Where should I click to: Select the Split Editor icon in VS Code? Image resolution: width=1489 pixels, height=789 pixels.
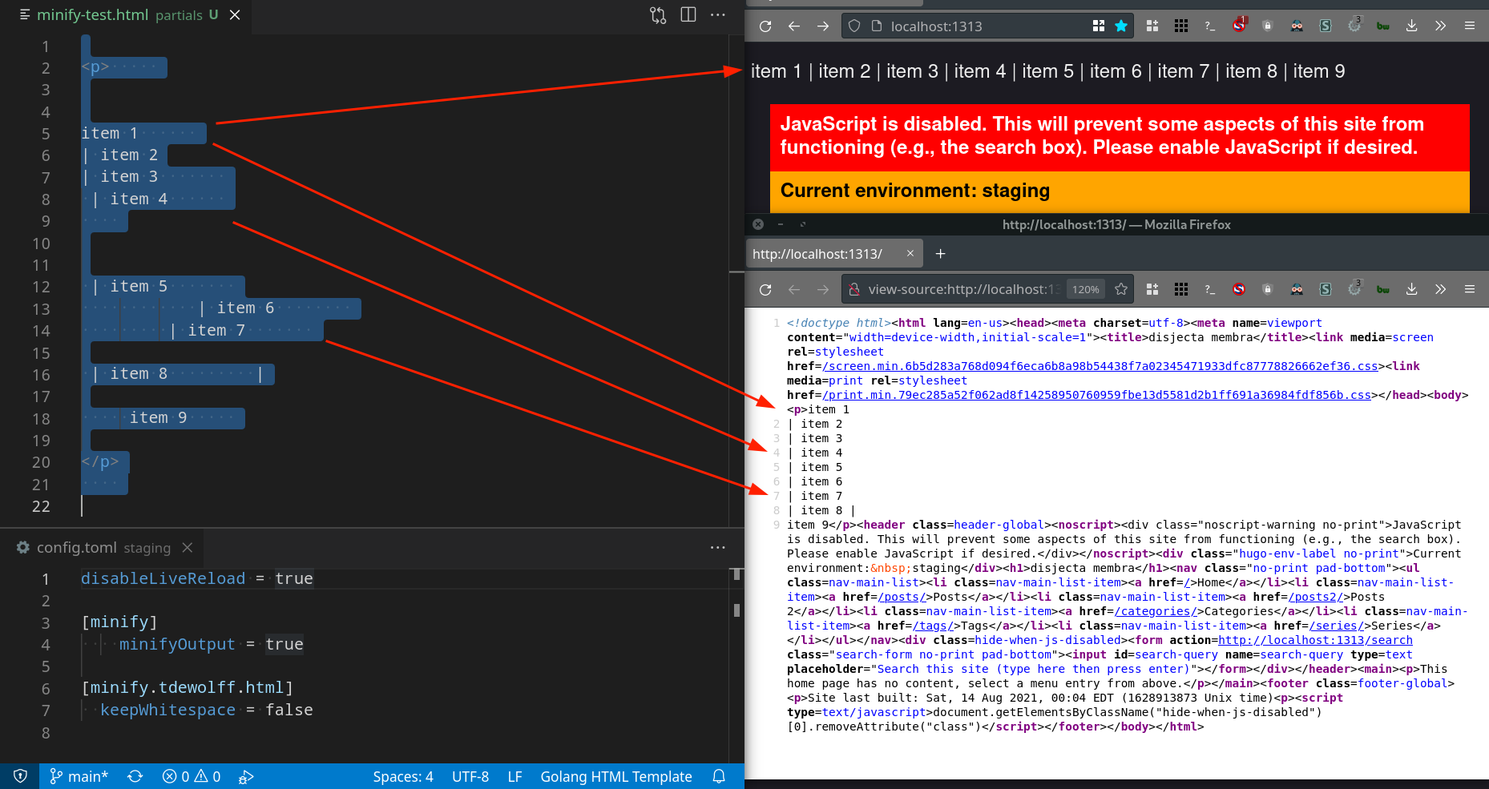[688, 14]
